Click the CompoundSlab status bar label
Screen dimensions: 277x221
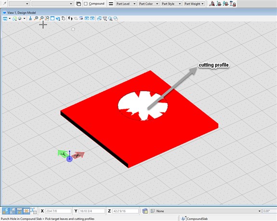tap(197, 219)
